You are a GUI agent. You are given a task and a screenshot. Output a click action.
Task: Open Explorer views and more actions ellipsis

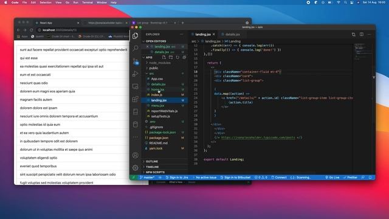pyautogui.click(x=182, y=34)
